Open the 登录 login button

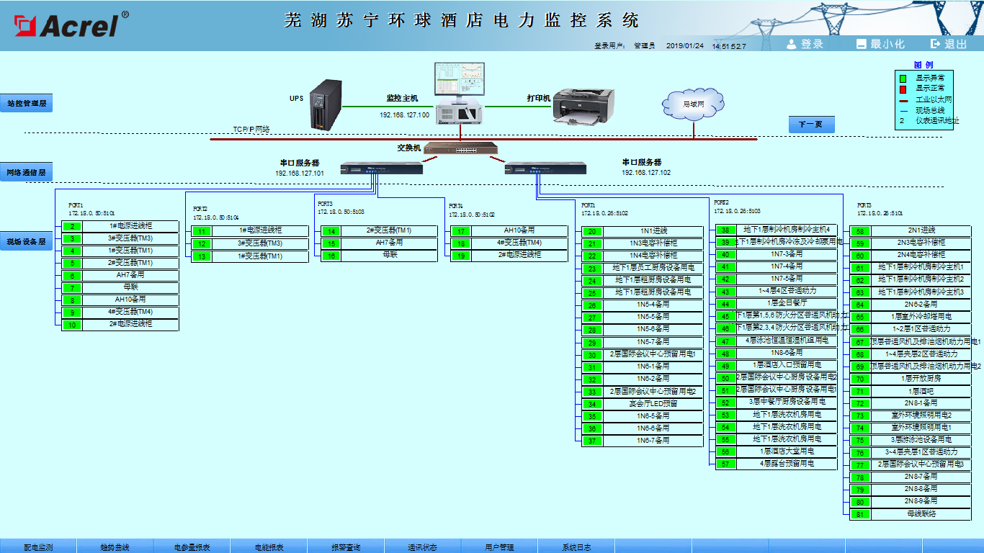click(x=805, y=44)
